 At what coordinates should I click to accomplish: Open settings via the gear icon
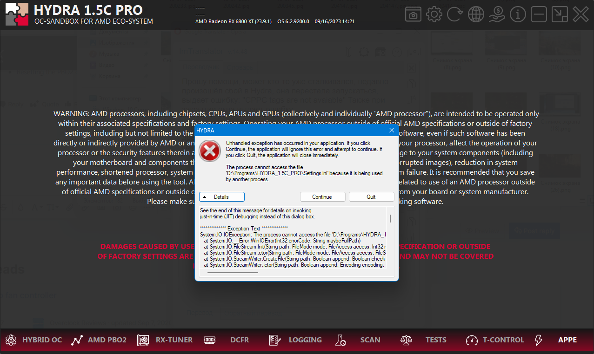(x=434, y=14)
